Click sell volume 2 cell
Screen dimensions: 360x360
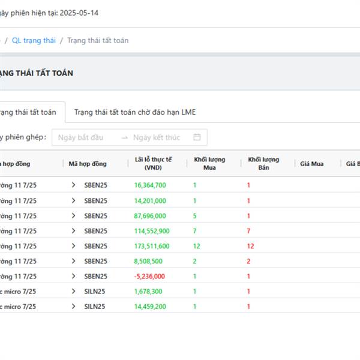click(x=248, y=261)
